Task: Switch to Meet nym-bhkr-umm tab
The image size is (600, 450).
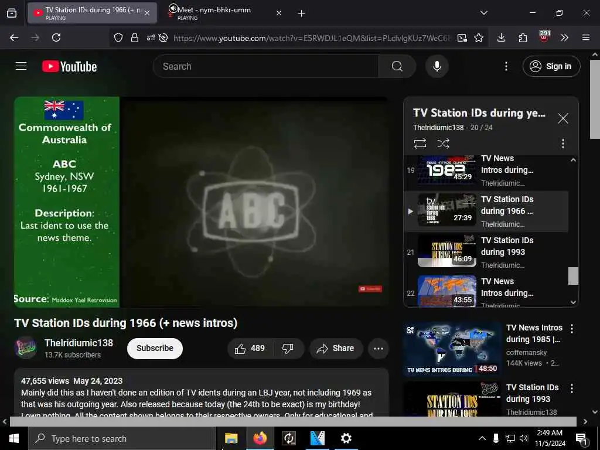Action: [225, 13]
